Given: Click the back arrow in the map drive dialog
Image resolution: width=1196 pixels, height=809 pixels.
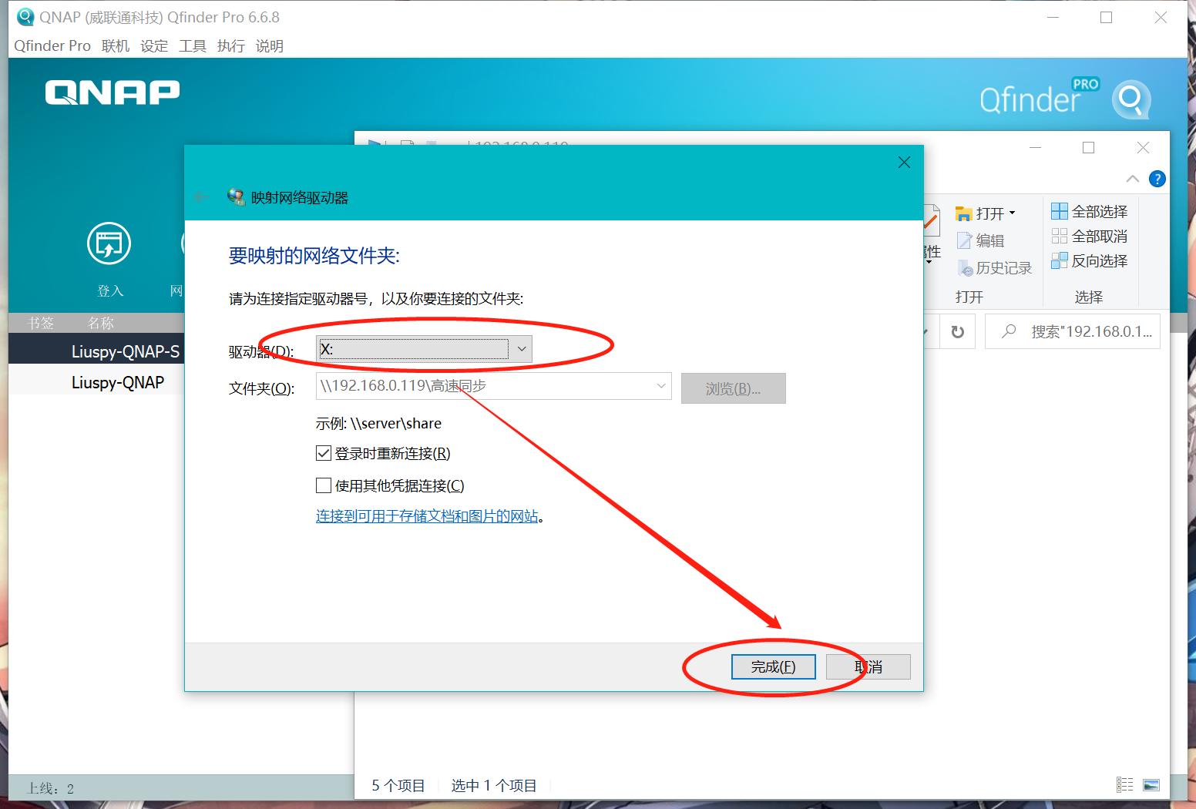Looking at the screenshot, I should point(201,196).
